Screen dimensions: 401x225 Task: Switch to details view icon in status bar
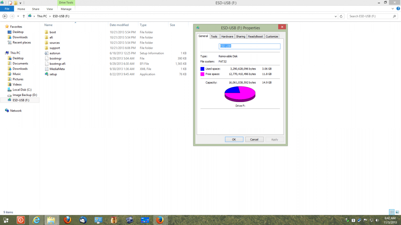pos(392,212)
